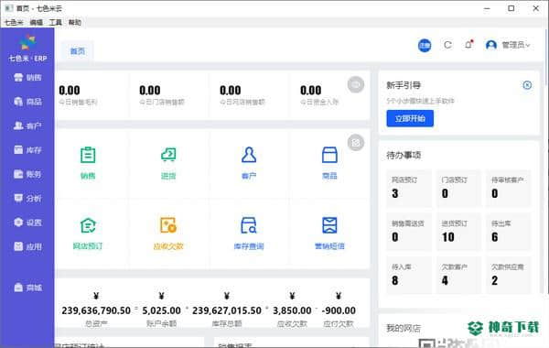This screenshot has width=549, height=348.
Task: Click the payables value -900.00
Action: point(339,310)
